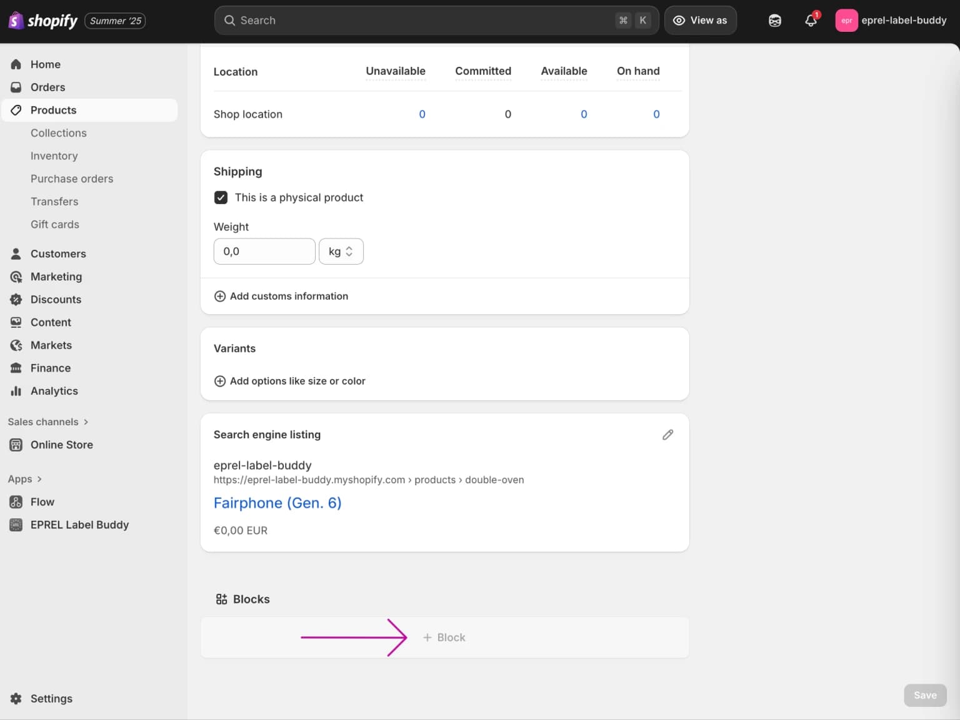Open the Inventory menu item
This screenshot has height=720, width=960.
pyautogui.click(x=54, y=155)
